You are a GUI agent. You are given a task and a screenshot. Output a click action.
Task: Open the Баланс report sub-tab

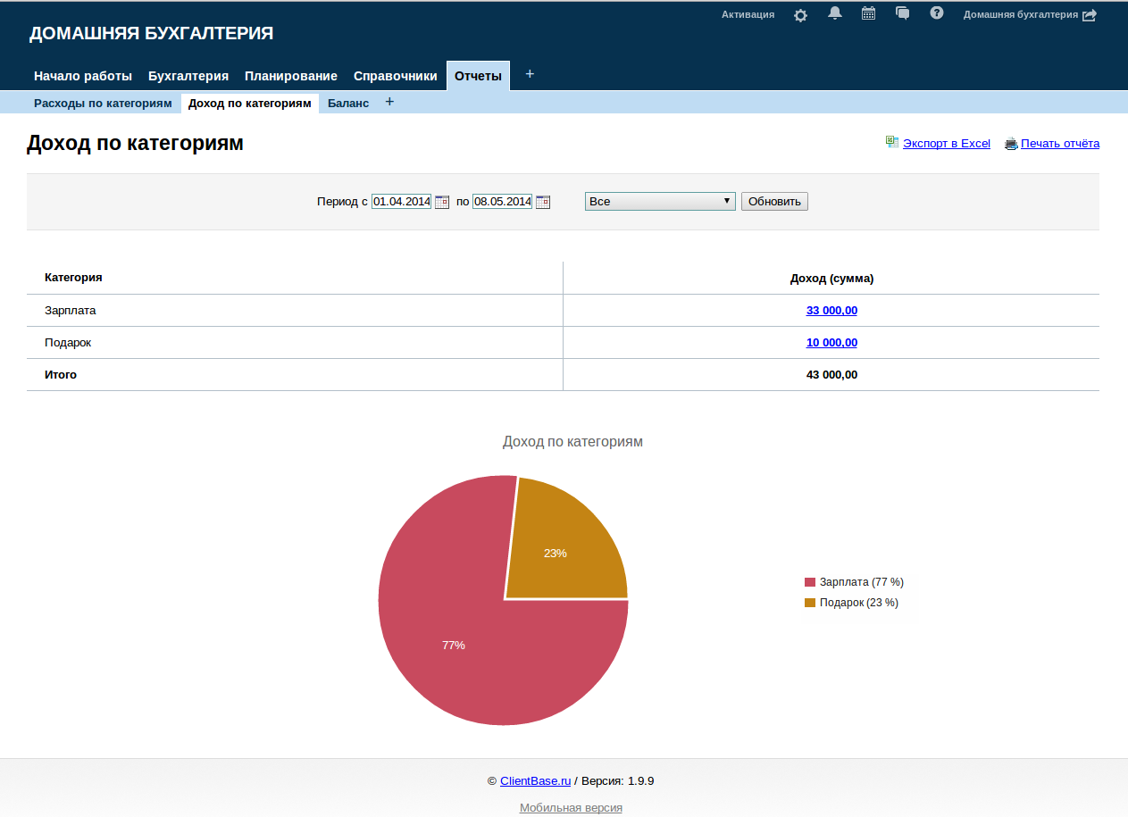[348, 104]
